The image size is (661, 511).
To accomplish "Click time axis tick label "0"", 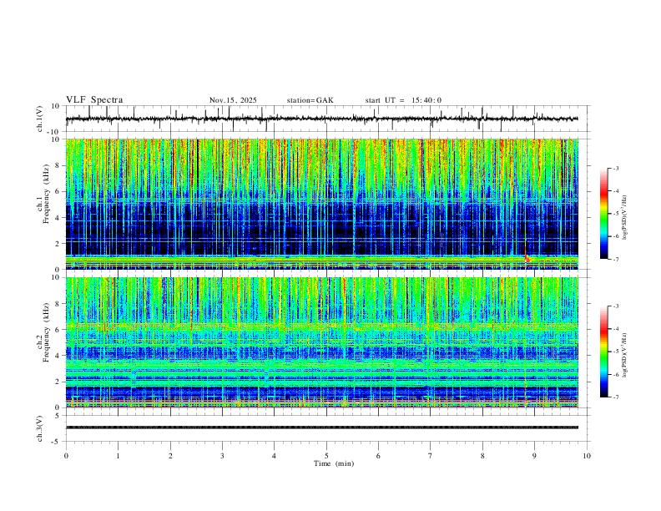I will point(66,456).
